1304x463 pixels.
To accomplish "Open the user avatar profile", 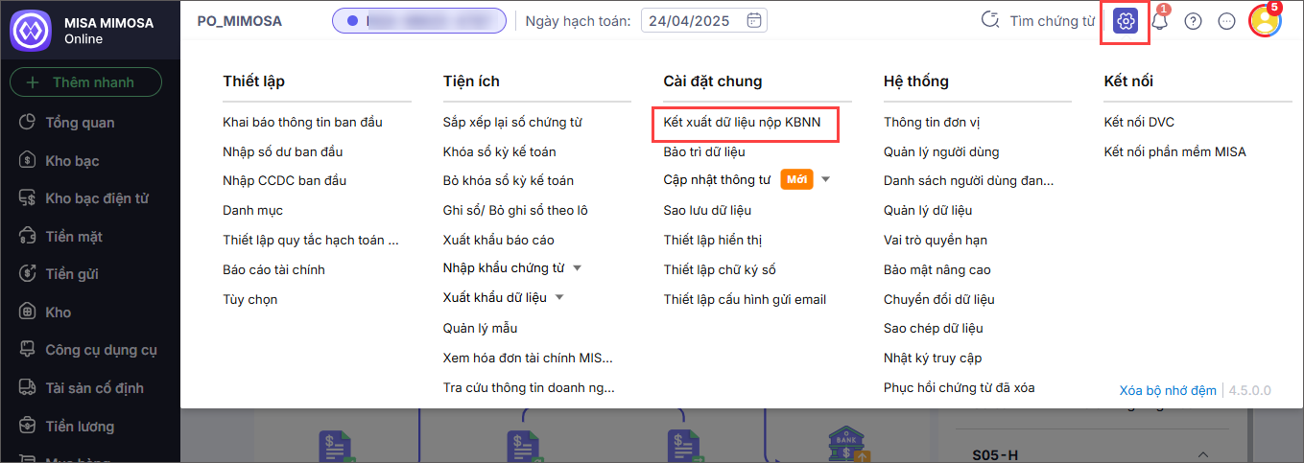I will pyautogui.click(x=1265, y=21).
